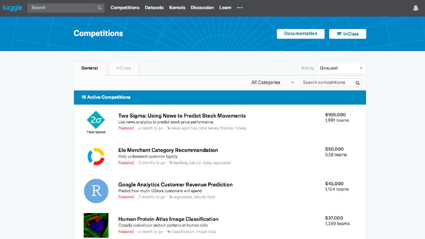
Task: Click "1,104 teams" text
Action: 337,189
